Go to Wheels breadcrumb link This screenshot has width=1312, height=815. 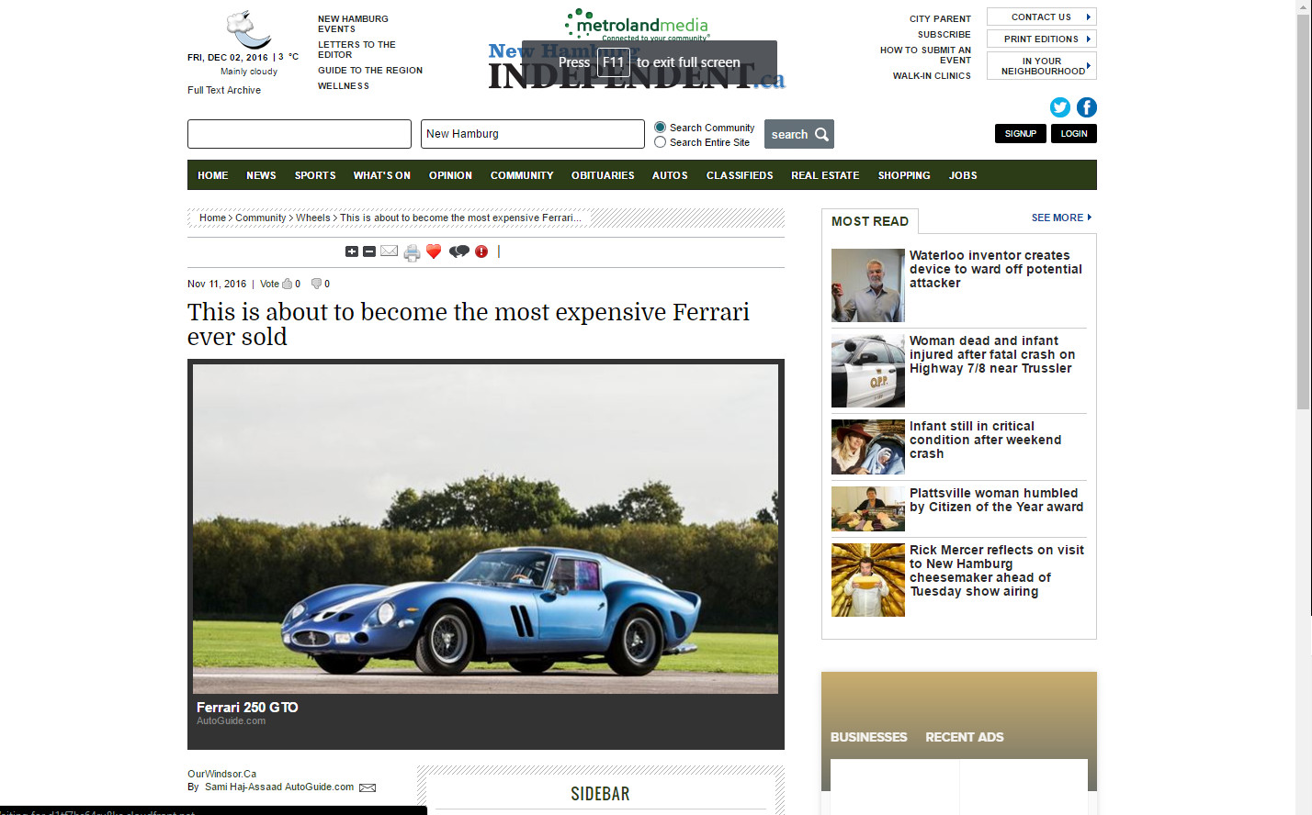tap(313, 218)
